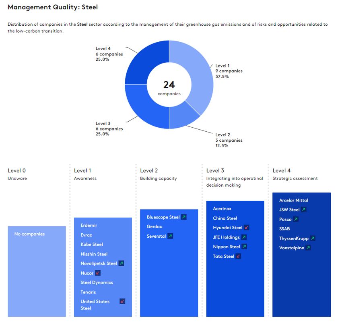Click the up arrow icon beside ThyssenKrupp

point(313,238)
